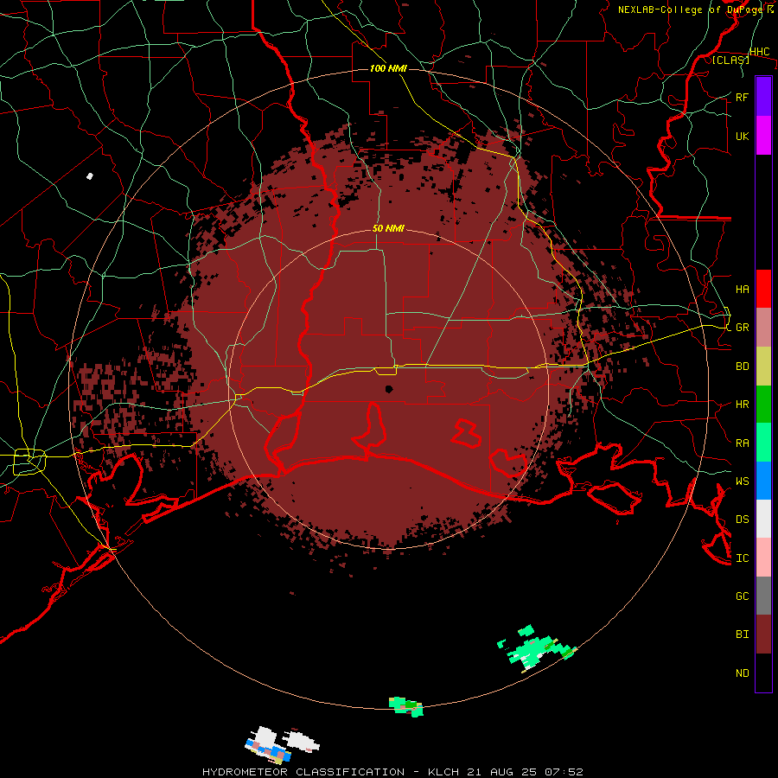The width and height of the screenshot is (778, 778).
Task: Click the 'GC' legend label
Action: (x=742, y=596)
